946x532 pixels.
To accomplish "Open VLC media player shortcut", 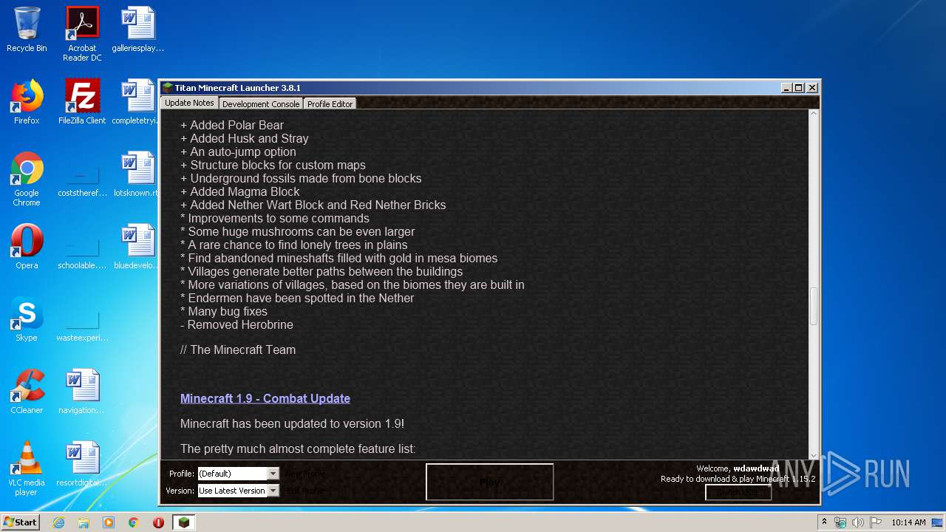I will click(x=27, y=468).
